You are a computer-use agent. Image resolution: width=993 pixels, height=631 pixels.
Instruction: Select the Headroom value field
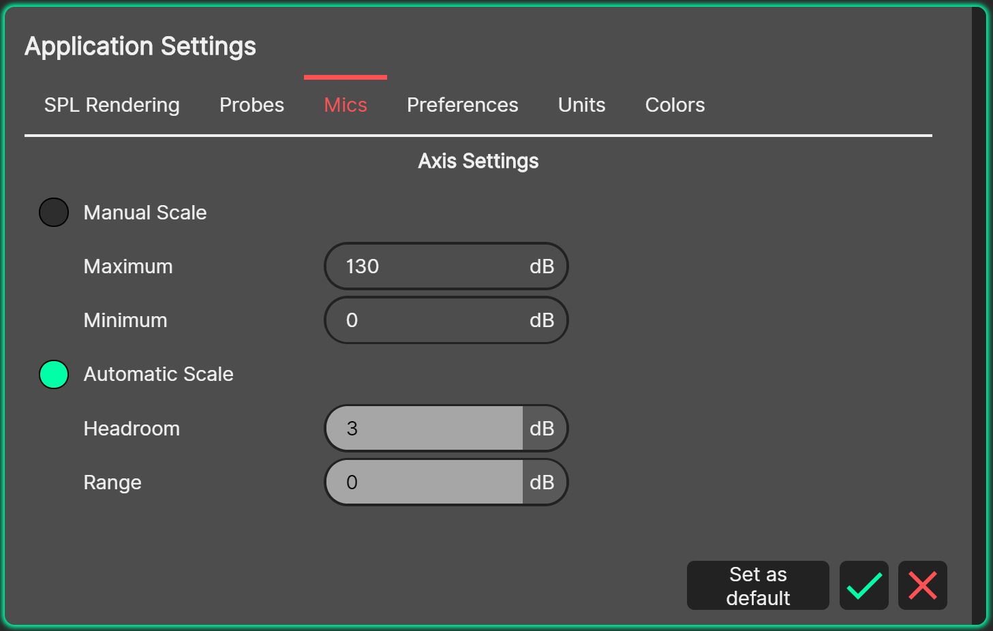(423, 428)
